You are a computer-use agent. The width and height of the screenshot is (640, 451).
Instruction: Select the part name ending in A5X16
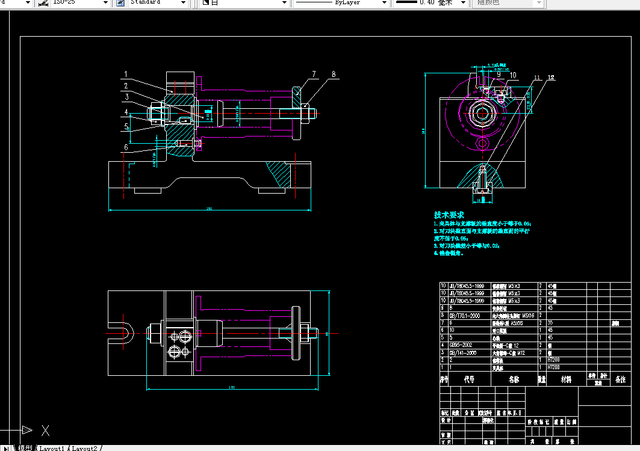(x=508, y=323)
